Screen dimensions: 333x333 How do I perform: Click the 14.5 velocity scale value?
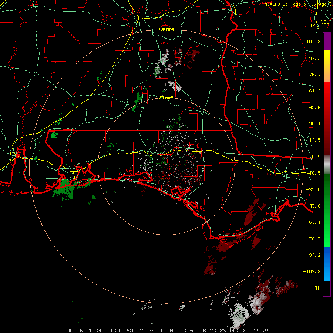(x=315, y=140)
